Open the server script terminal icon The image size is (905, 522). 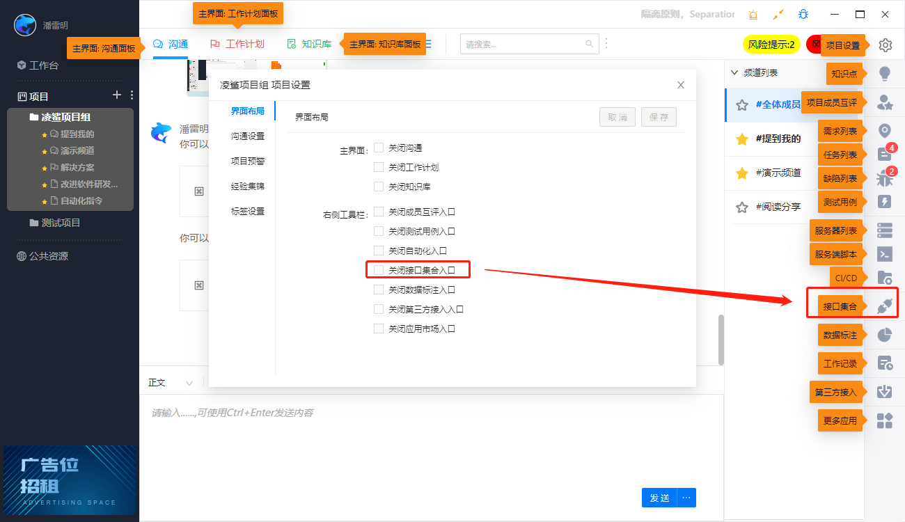[885, 254]
